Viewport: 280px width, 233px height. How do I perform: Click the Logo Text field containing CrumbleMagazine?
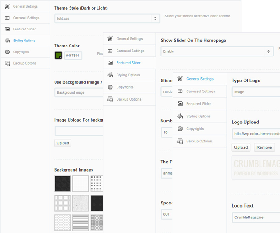[x=255, y=218]
